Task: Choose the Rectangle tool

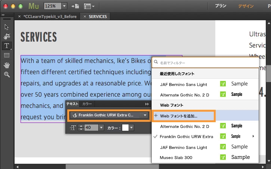Action: [7, 55]
